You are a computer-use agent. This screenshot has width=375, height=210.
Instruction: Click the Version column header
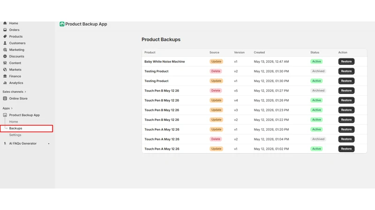click(239, 52)
